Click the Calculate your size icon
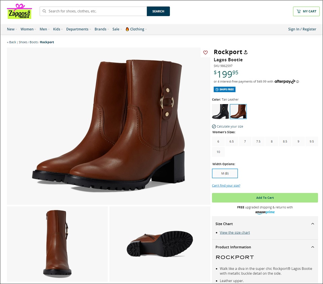Screen dimensions: 323x284 (x=214, y=126)
